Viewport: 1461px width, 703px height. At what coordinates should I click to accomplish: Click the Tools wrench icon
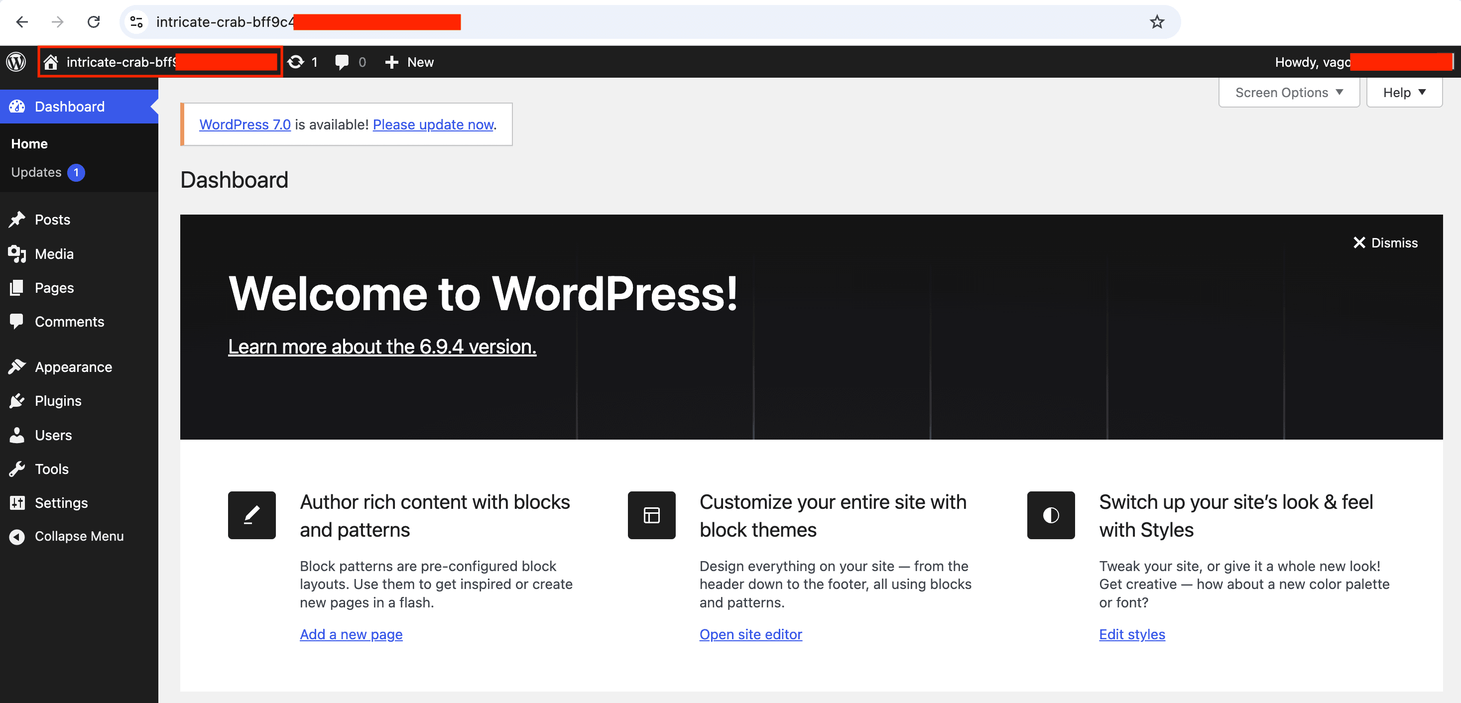click(x=17, y=469)
